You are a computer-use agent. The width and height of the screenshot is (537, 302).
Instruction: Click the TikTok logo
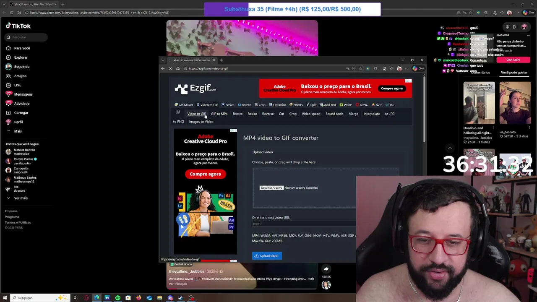click(18, 26)
